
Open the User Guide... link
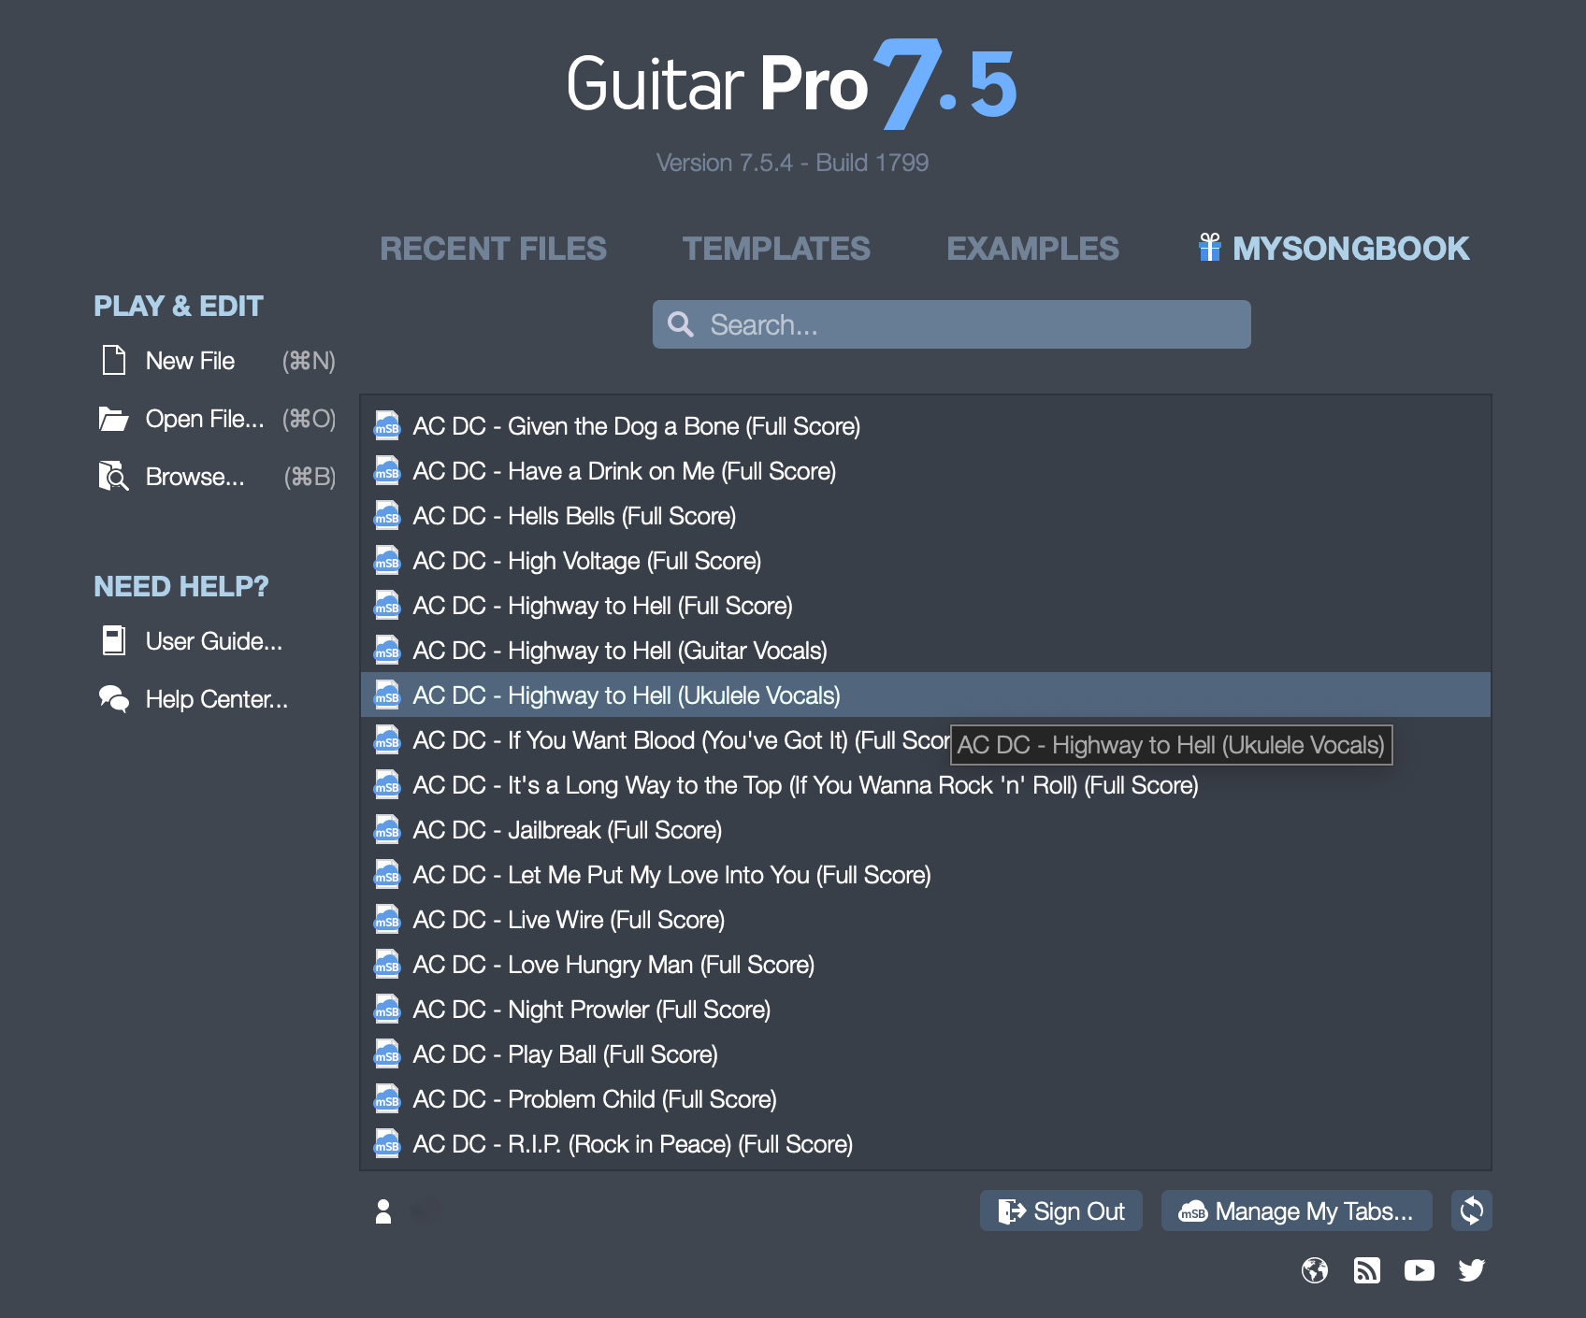click(x=214, y=641)
